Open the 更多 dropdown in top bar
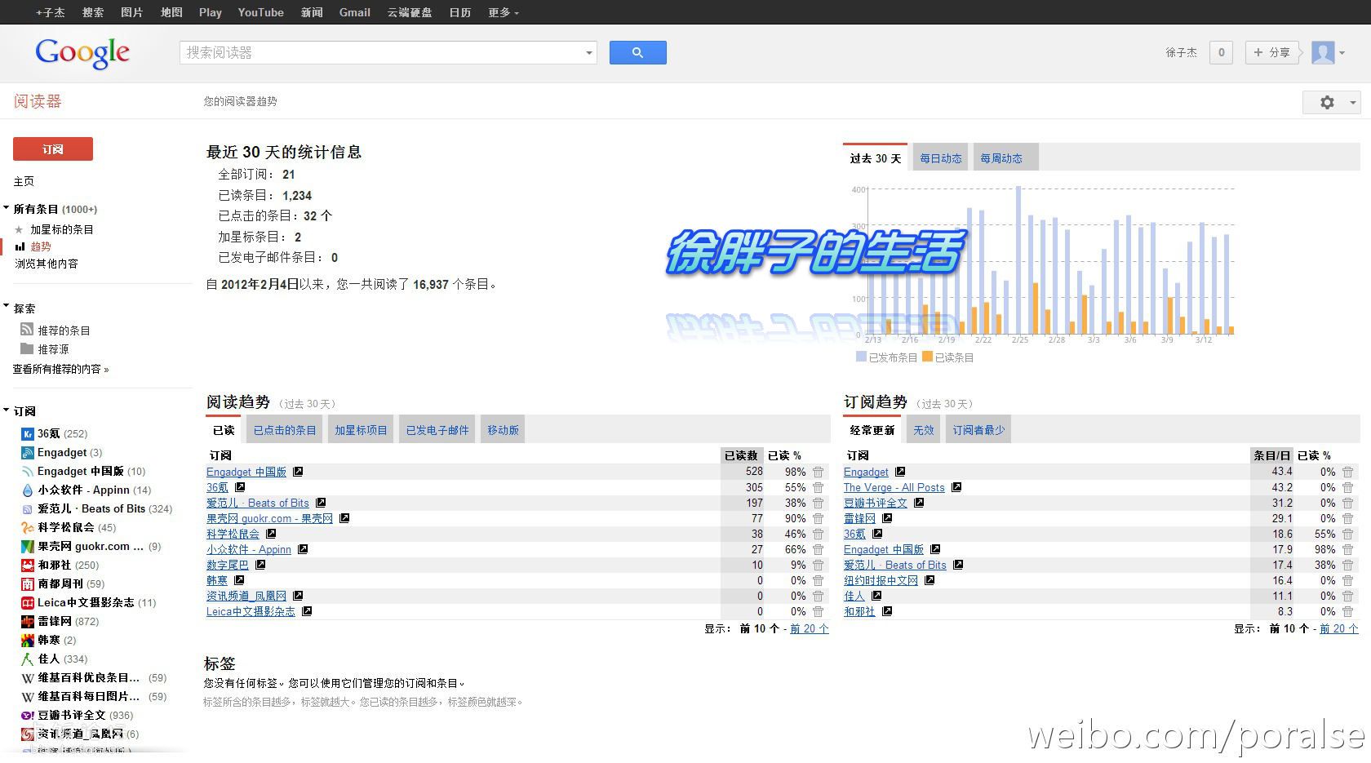Viewport: 1371px width, 763px height. 504,12
